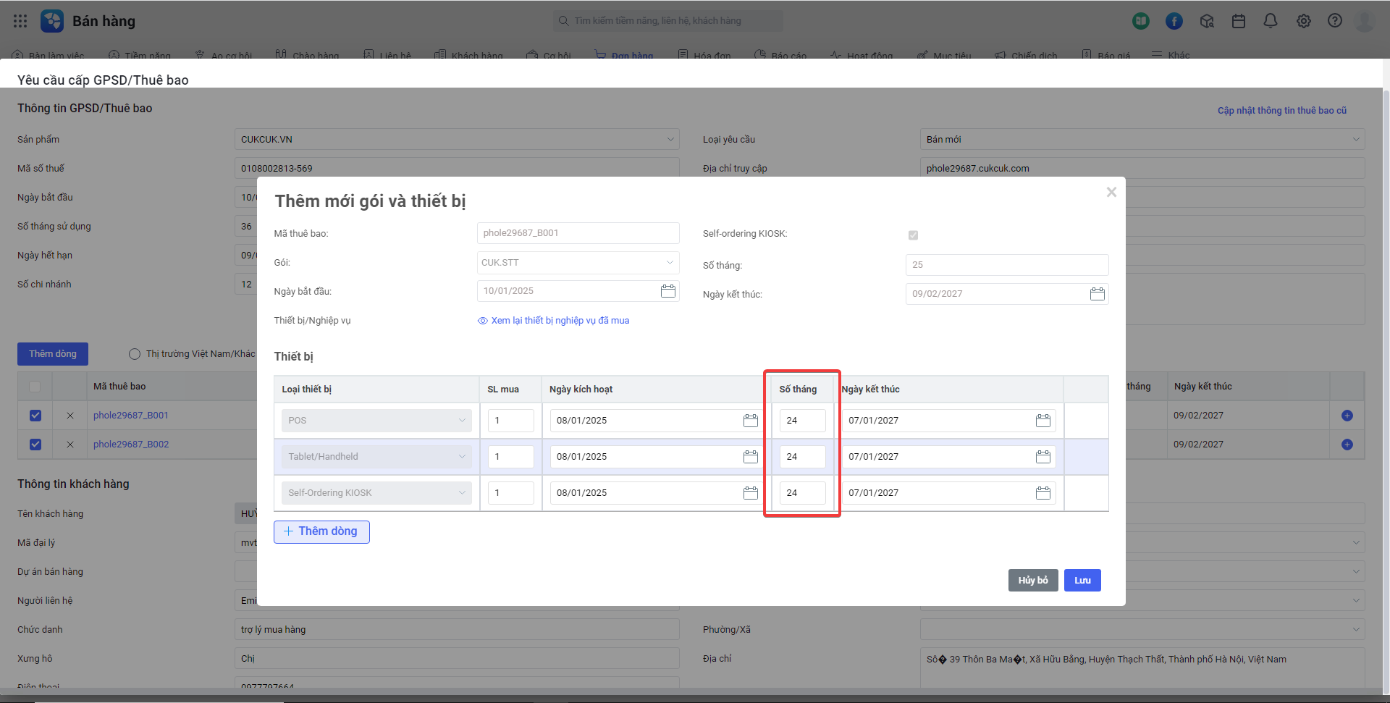Open the Hóa đơn tab
This screenshot has width=1390, height=703.
point(704,54)
